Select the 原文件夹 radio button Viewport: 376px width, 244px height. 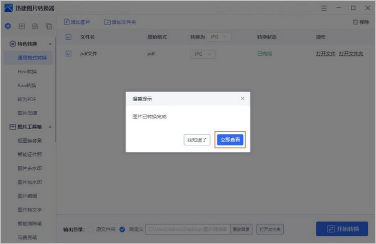coord(91,229)
